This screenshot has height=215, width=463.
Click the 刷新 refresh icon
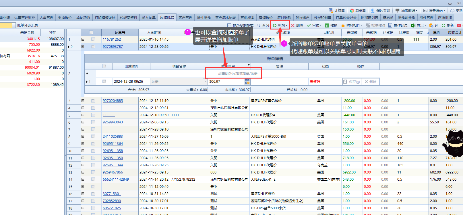[x=443, y=25]
